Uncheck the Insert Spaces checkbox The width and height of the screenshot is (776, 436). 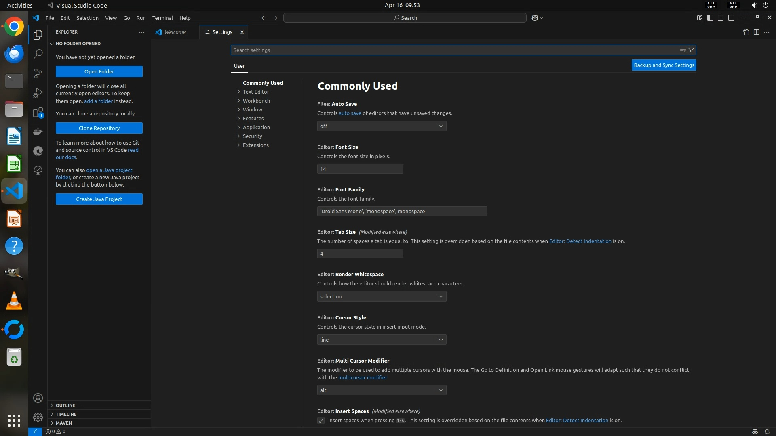(x=321, y=421)
